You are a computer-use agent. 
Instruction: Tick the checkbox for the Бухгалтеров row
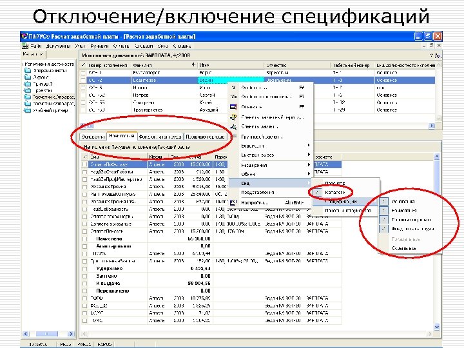(x=83, y=72)
